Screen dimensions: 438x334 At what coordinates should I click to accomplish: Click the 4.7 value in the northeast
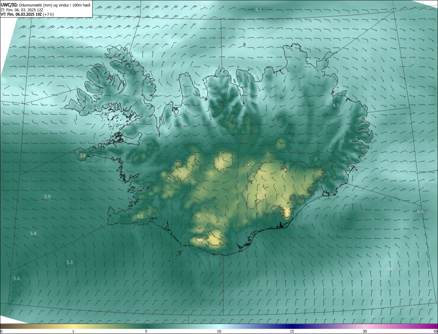(336, 106)
